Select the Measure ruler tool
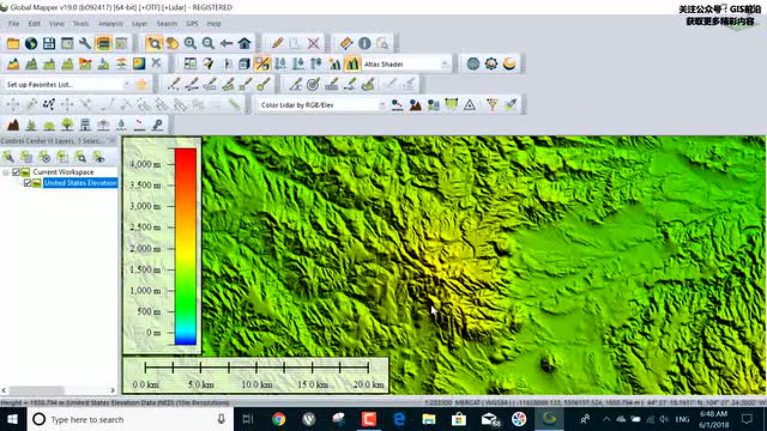Image resolution: width=767 pixels, height=431 pixels. click(346, 44)
